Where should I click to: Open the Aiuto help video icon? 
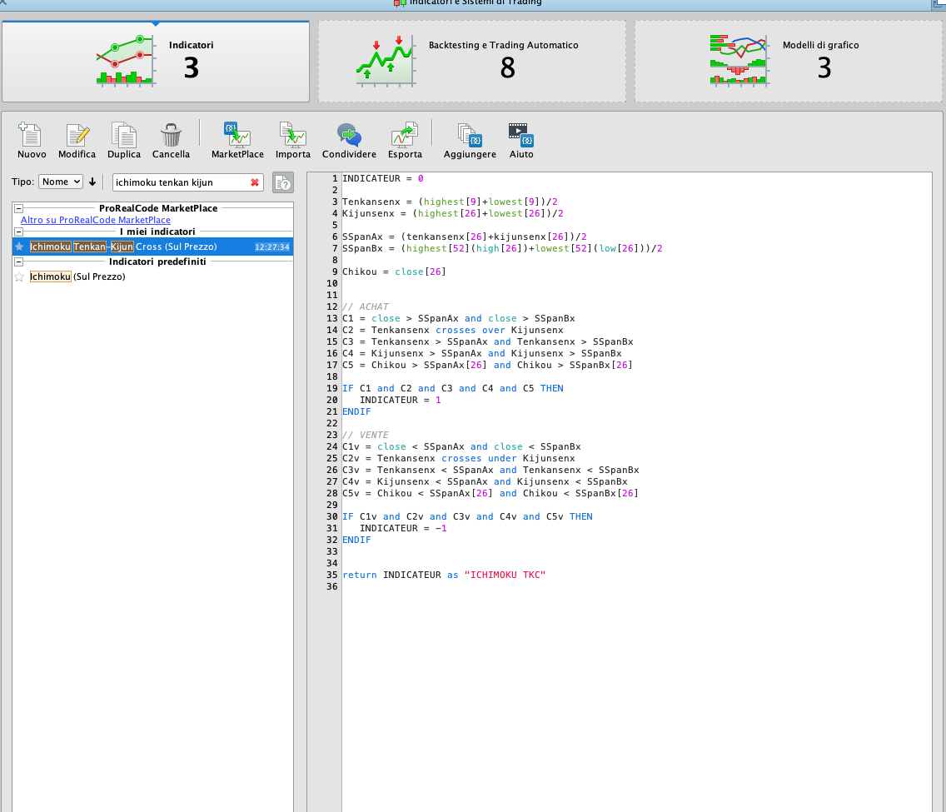tap(521, 136)
